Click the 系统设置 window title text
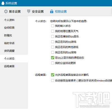 point(11,3)
